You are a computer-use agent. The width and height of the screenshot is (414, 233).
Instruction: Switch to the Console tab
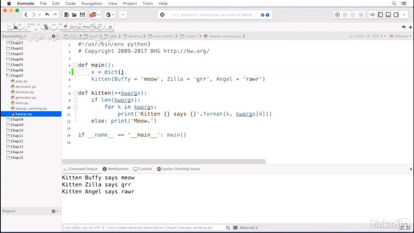[x=142, y=169]
